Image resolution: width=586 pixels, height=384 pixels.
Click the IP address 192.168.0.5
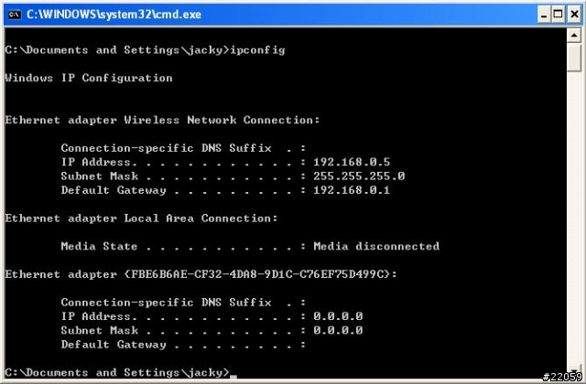[x=352, y=162]
